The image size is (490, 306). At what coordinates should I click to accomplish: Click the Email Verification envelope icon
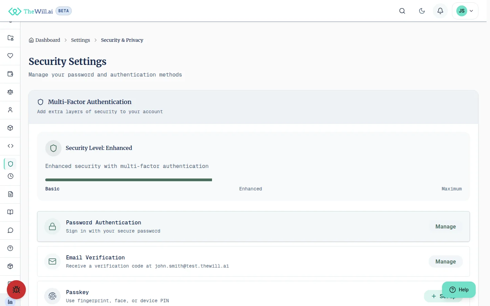point(52,261)
